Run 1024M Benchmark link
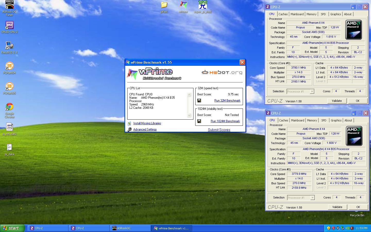Image resolution: width=371 pixels, height=232 pixels. pyautogui.click(x=225, y=121)
